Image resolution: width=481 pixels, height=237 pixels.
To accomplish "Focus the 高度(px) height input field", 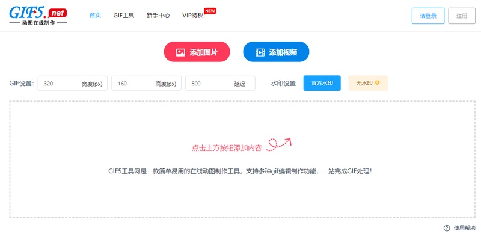I will click(x=146, y=83).
